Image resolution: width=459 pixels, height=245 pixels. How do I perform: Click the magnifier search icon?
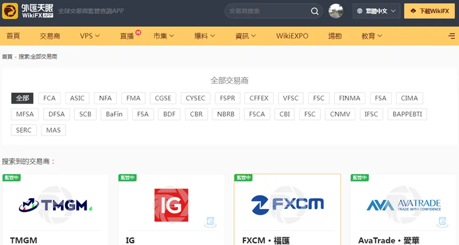tap(314, 11)
